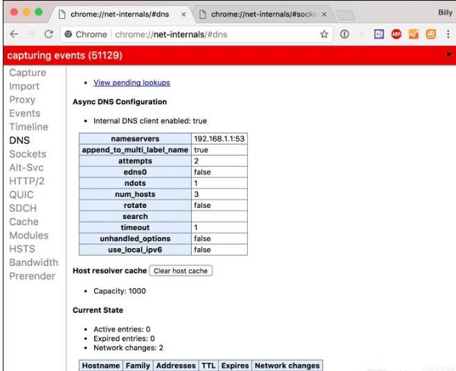
Task: Click the nameservers value 192.168.1.1:53
Action: [x=219, y=139]
